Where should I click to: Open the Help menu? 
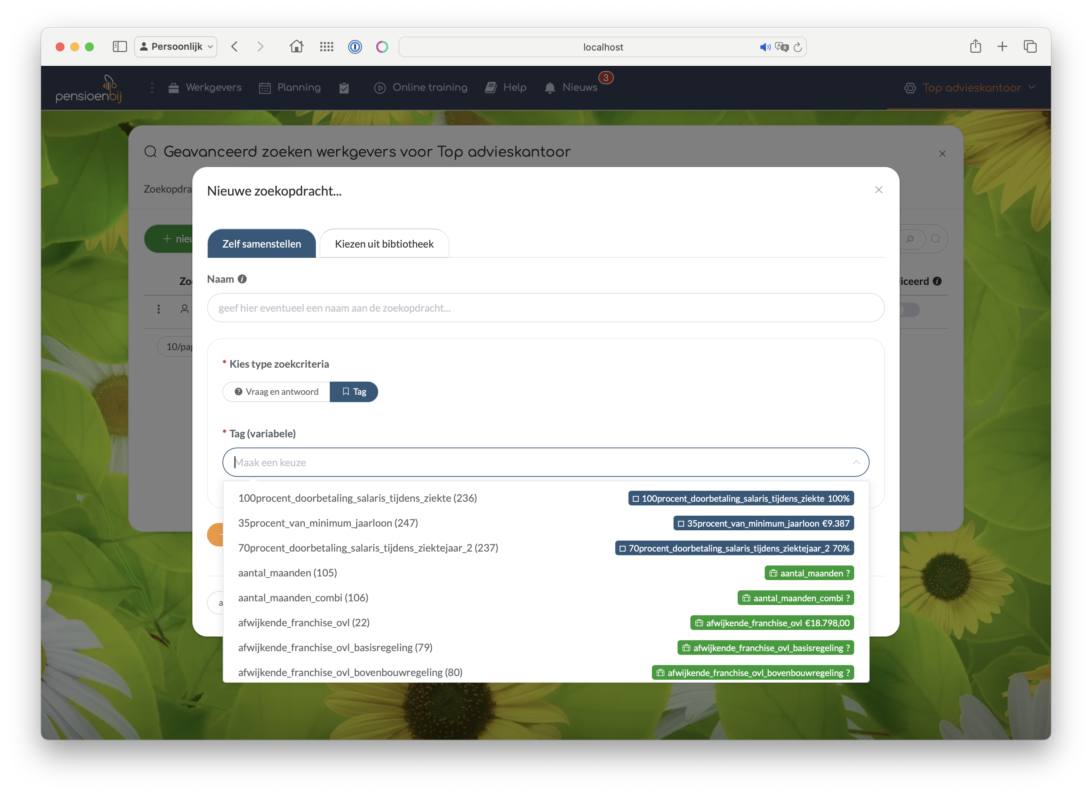(x=506, y=88)
